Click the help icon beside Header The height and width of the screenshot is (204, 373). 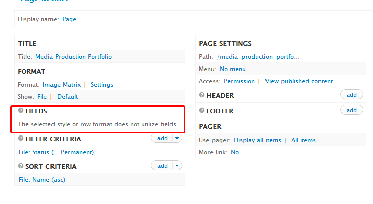tap(202, 95)
